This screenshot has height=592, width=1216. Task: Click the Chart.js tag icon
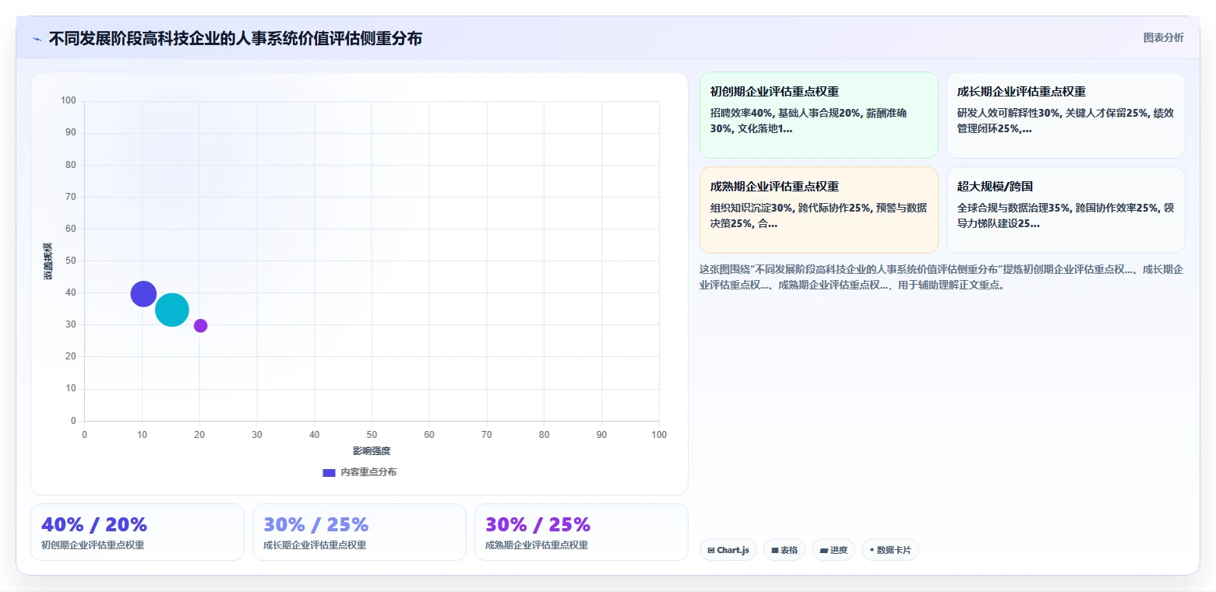[711, 550]
